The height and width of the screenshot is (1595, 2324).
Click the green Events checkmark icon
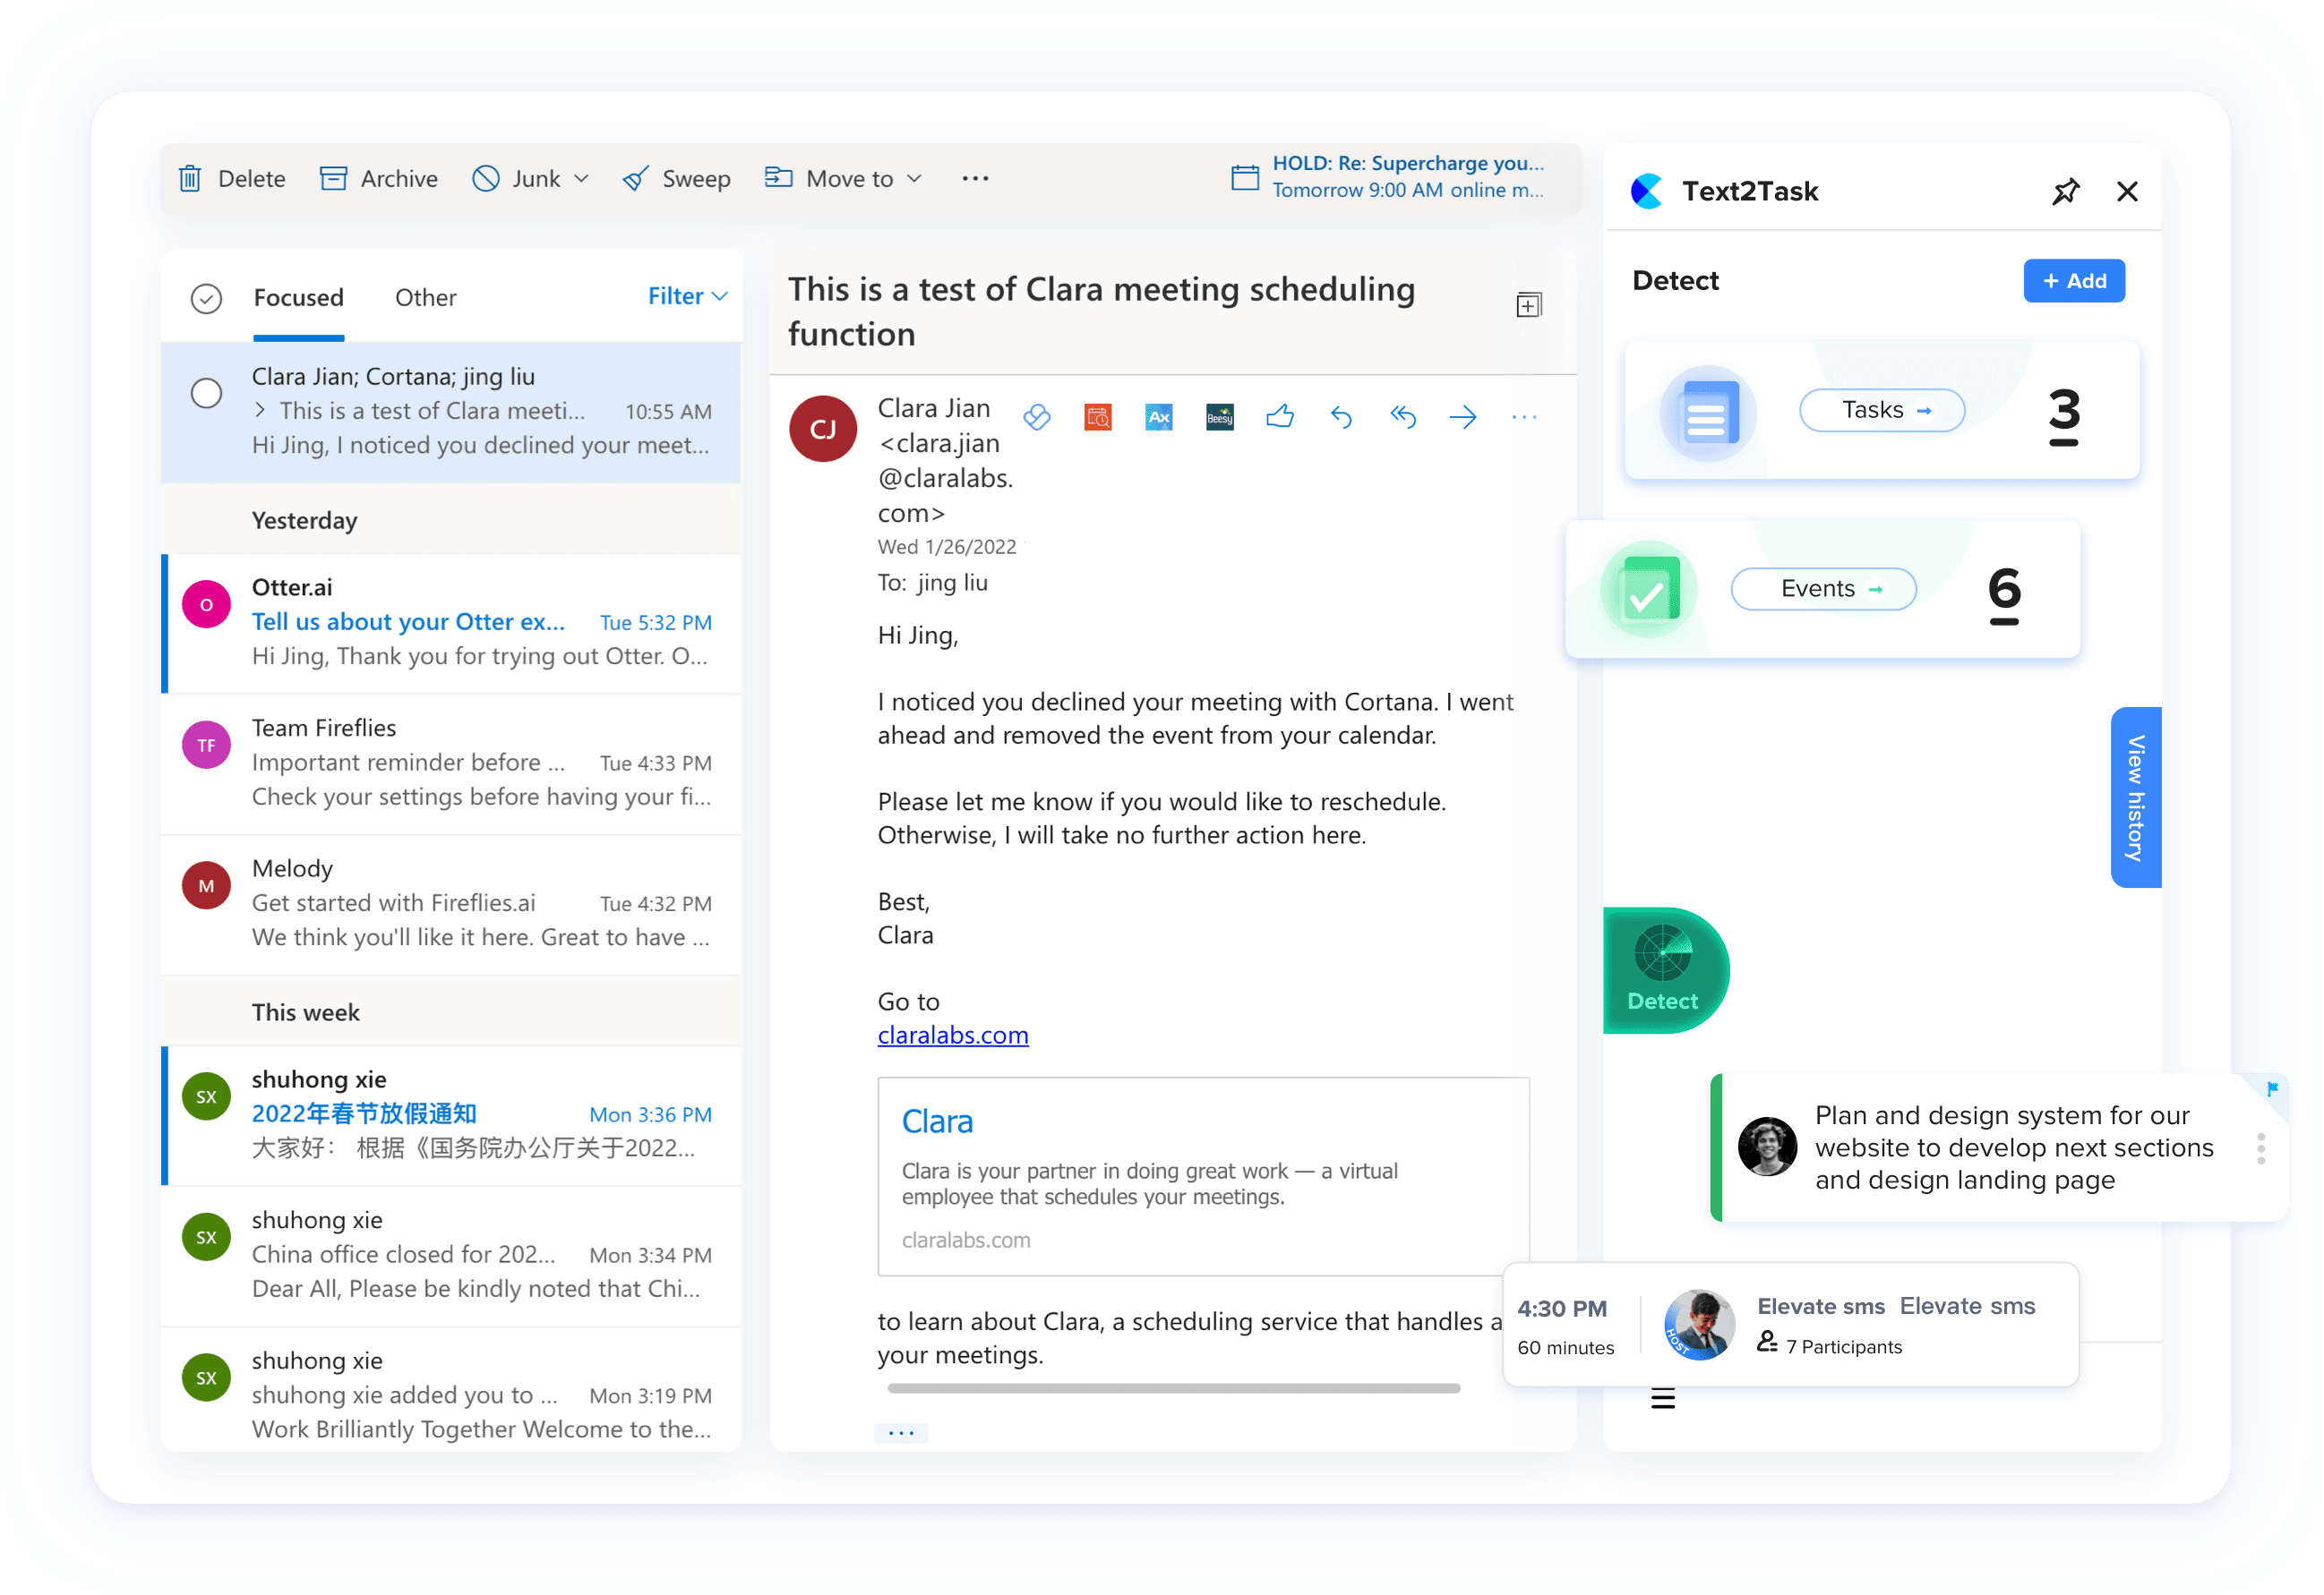[x=1648, y=590]
